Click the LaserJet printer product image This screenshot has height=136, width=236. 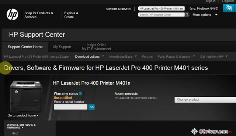[26, 96]
